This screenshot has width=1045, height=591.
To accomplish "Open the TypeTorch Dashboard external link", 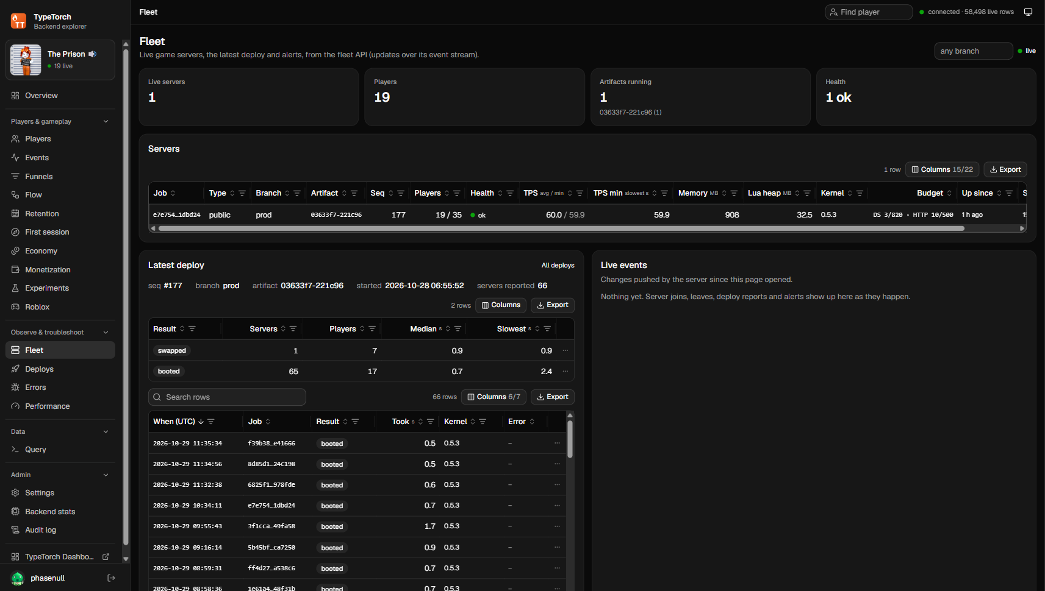I will (x=60, y=557).
